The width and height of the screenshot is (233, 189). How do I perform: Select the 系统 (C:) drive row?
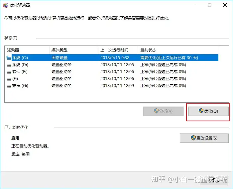point(112,57)
